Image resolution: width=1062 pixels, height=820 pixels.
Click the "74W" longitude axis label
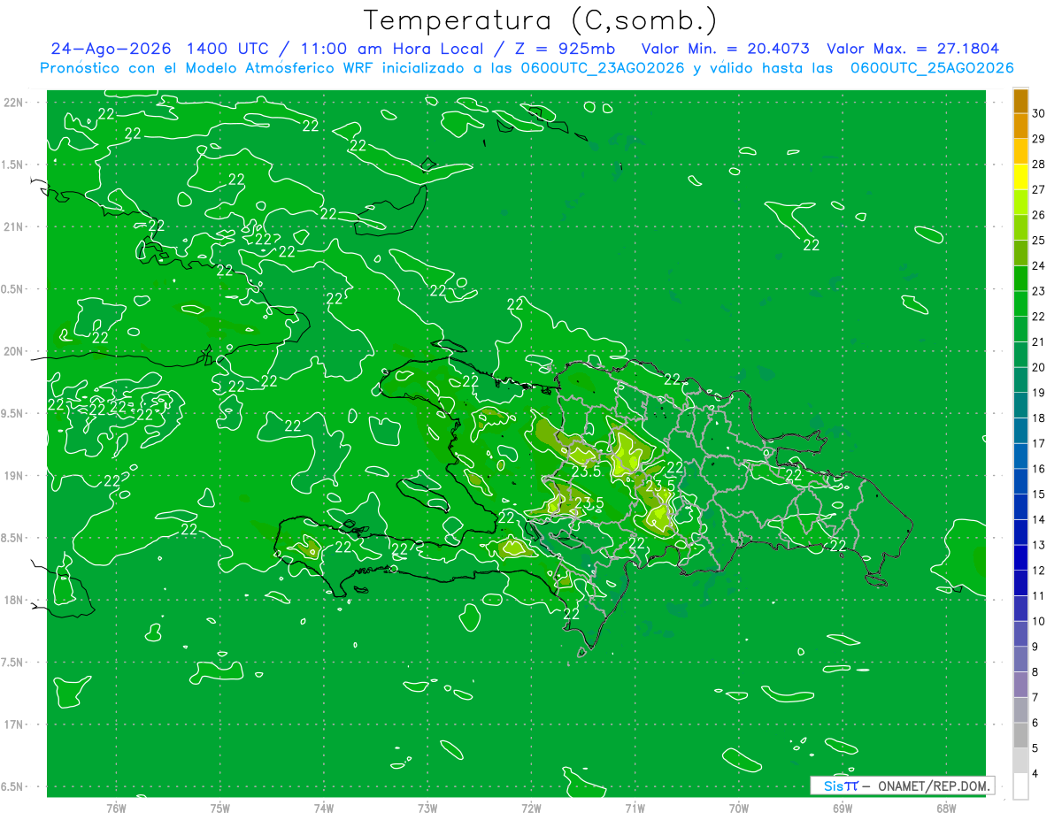pos(323,808)
